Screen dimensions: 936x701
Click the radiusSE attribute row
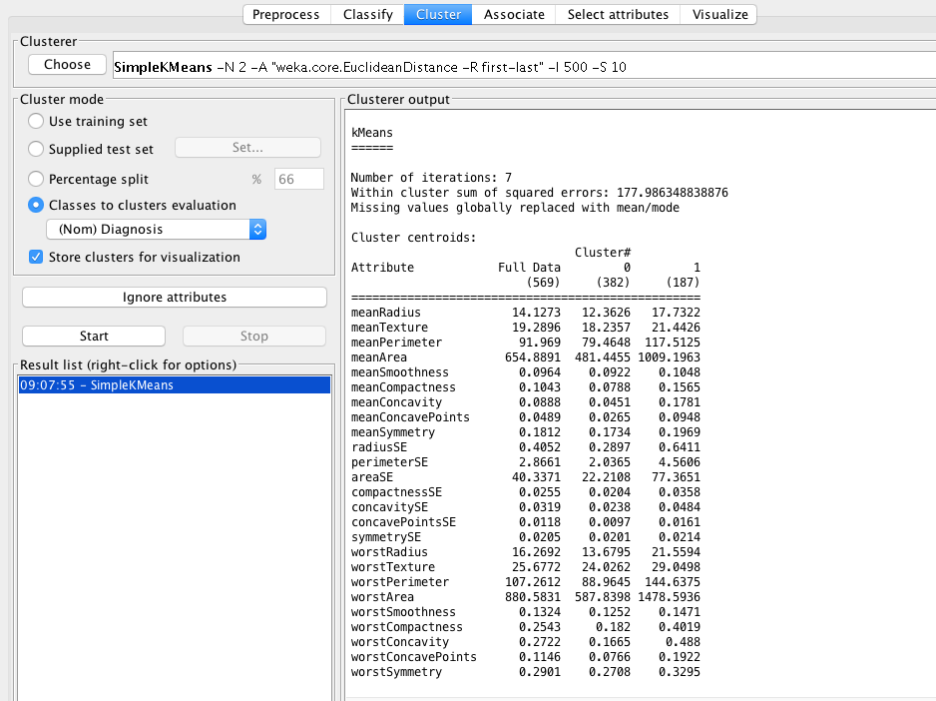coord(525,447)
